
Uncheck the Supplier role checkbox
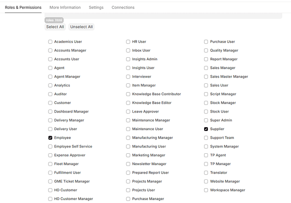click(x=206, y=129)
